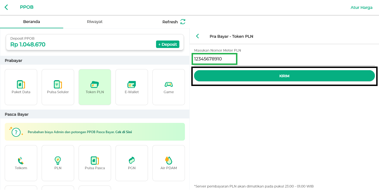
Task: Click the PPOB page title
Action: (27, 7)
